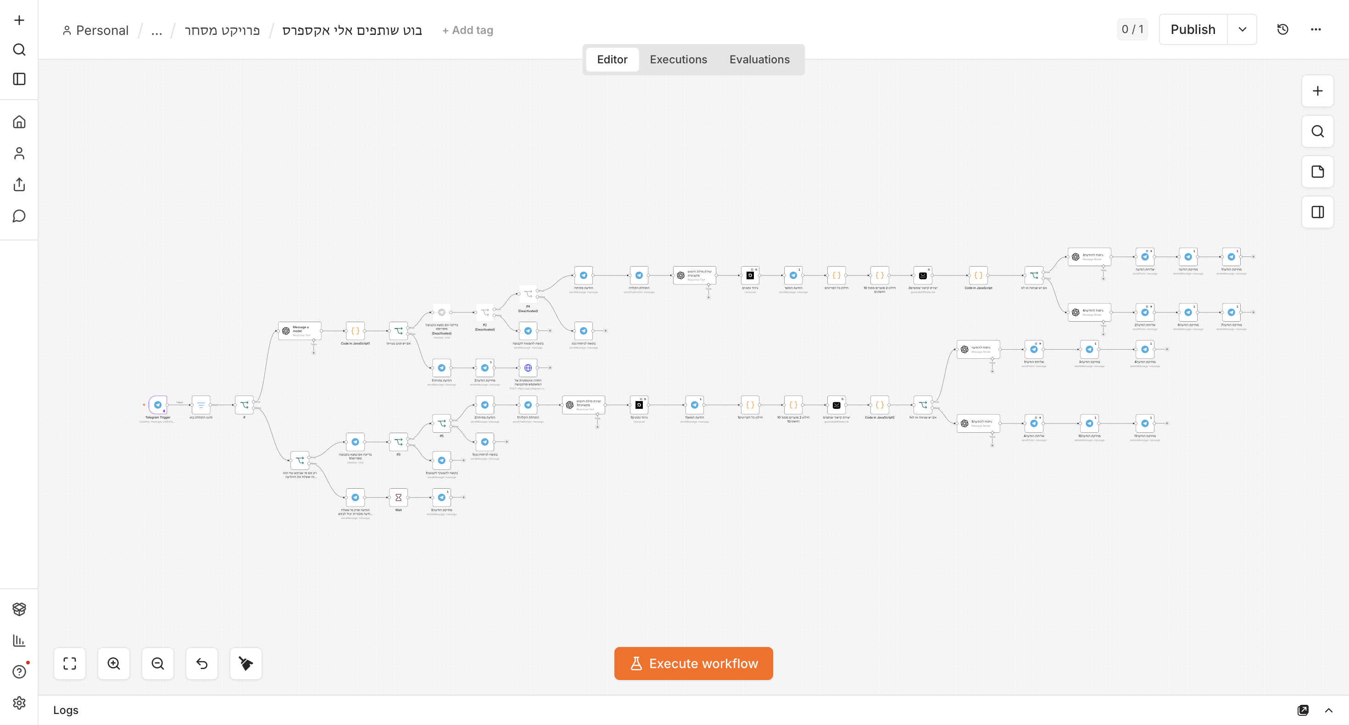The image size is (1349, 725).
Task: Click the Publish button
Action: [1193, 29]
